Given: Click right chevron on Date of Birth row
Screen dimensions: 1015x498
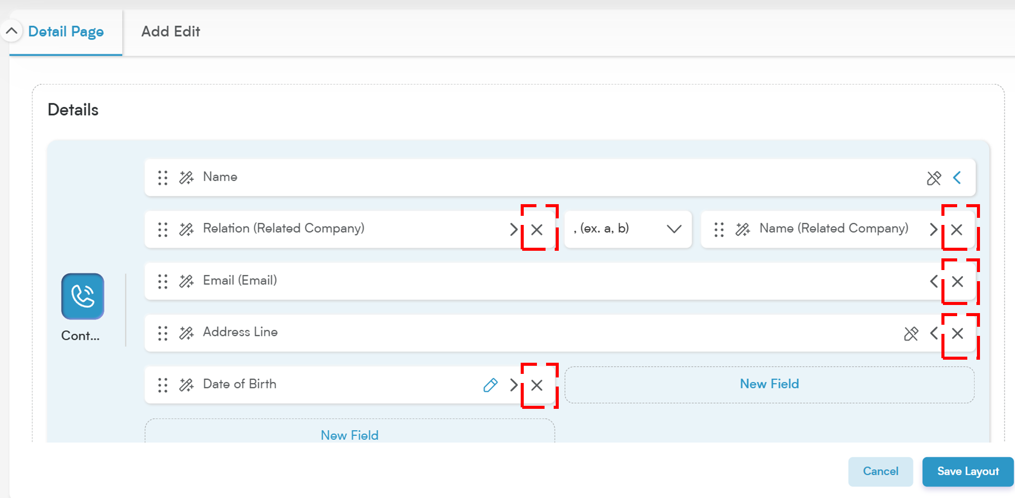Looking at the screenshot, I should 514,385.
